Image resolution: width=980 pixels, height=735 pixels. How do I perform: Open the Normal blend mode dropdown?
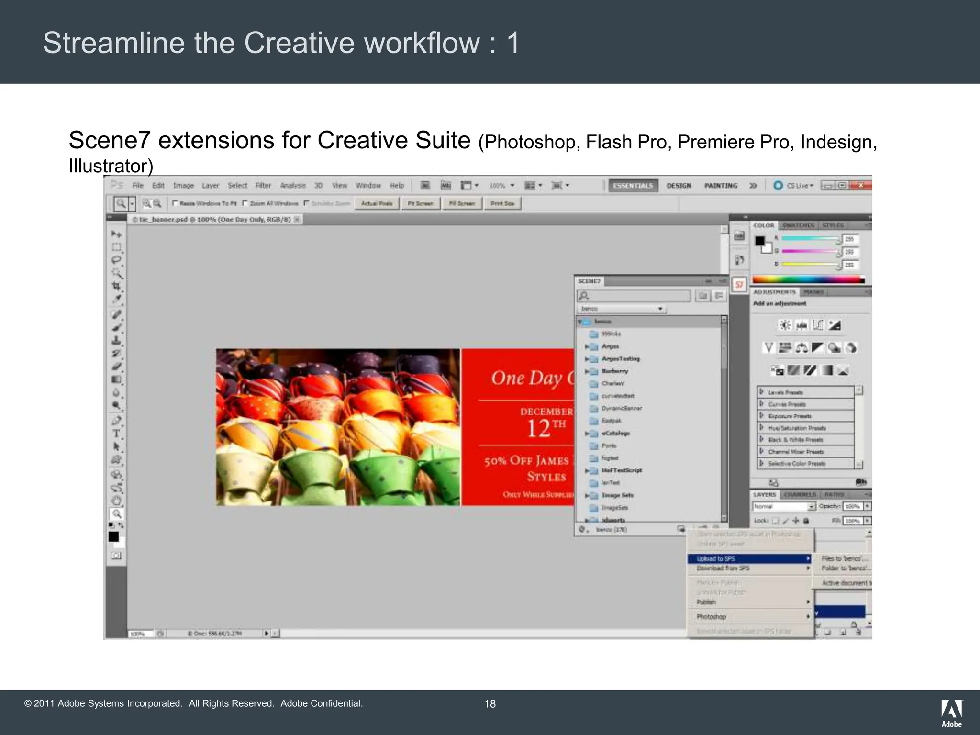coord(784,506)
